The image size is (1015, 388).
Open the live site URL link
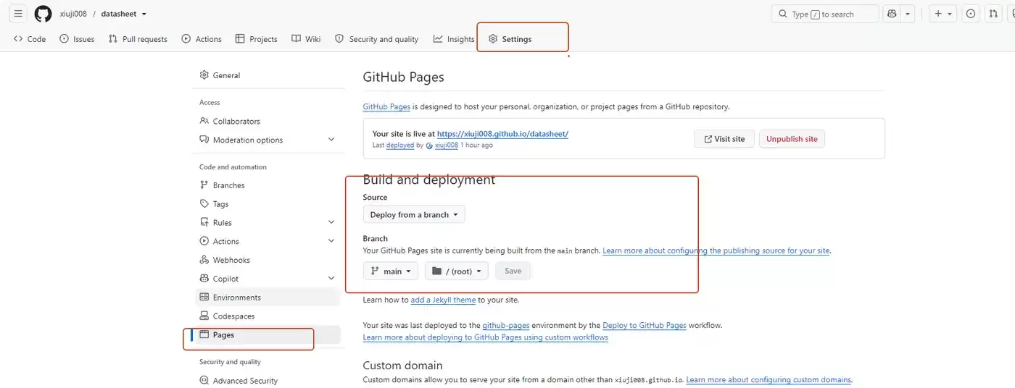502,134
